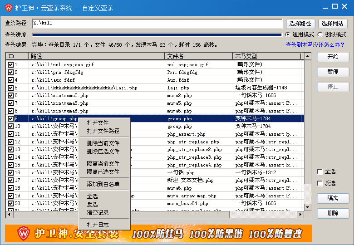Uncheck the checkbox for row ID 20

coord(10,203)
